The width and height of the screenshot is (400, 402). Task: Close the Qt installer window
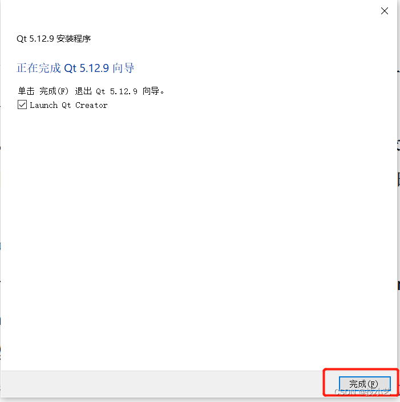[385, 11]
